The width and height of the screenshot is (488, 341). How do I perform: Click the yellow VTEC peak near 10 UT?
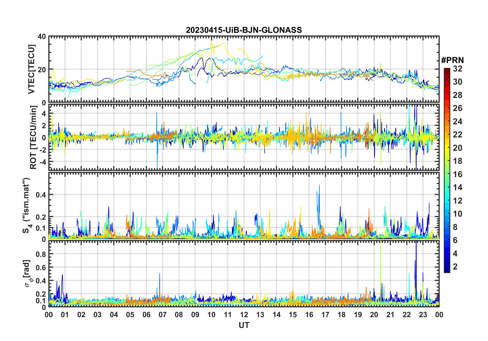211,42
